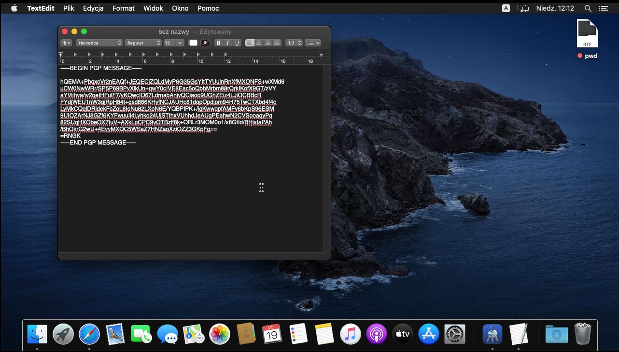Open the Helvetica font family dropdown

click(x=99, y=43)
